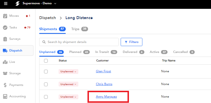Viewport: 211px width, 103px height.
Task: Open Anny Marquez customer link
Action: pyautogui.click(x=106, y=96)
